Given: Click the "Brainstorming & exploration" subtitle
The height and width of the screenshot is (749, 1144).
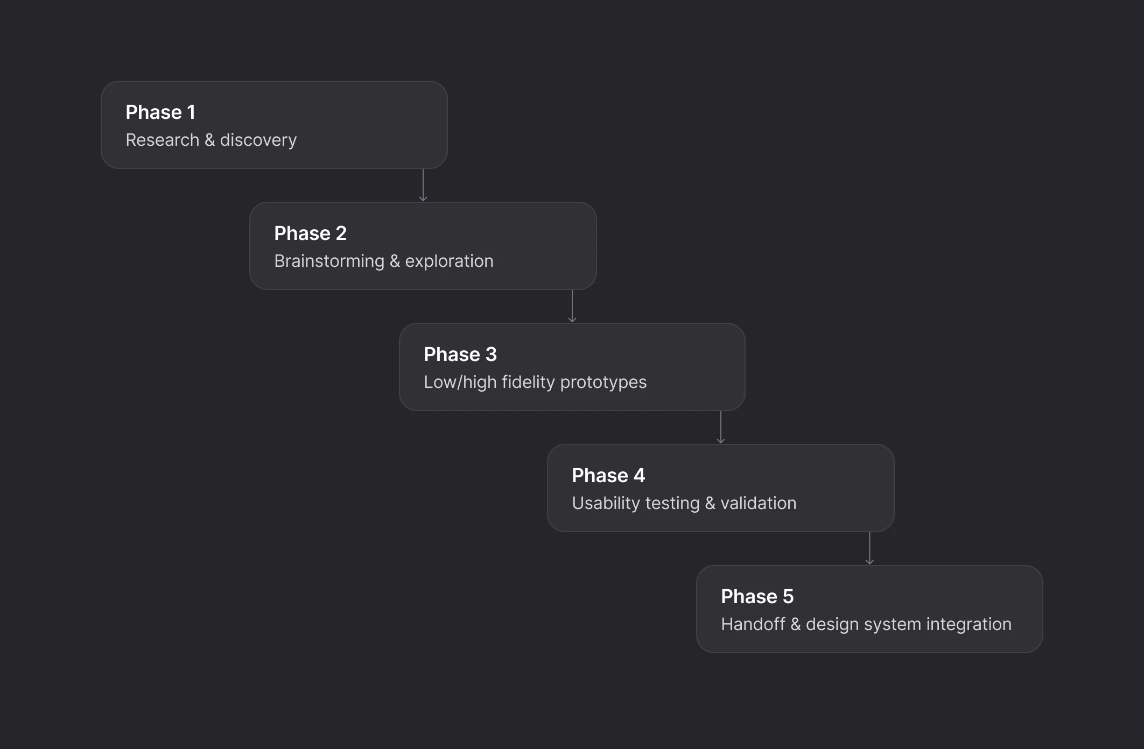Looking at the screenshot, I should 383,261.
